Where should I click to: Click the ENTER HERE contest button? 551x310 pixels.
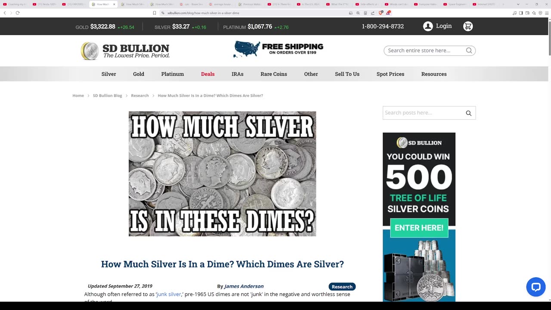(x=419, y=228)
